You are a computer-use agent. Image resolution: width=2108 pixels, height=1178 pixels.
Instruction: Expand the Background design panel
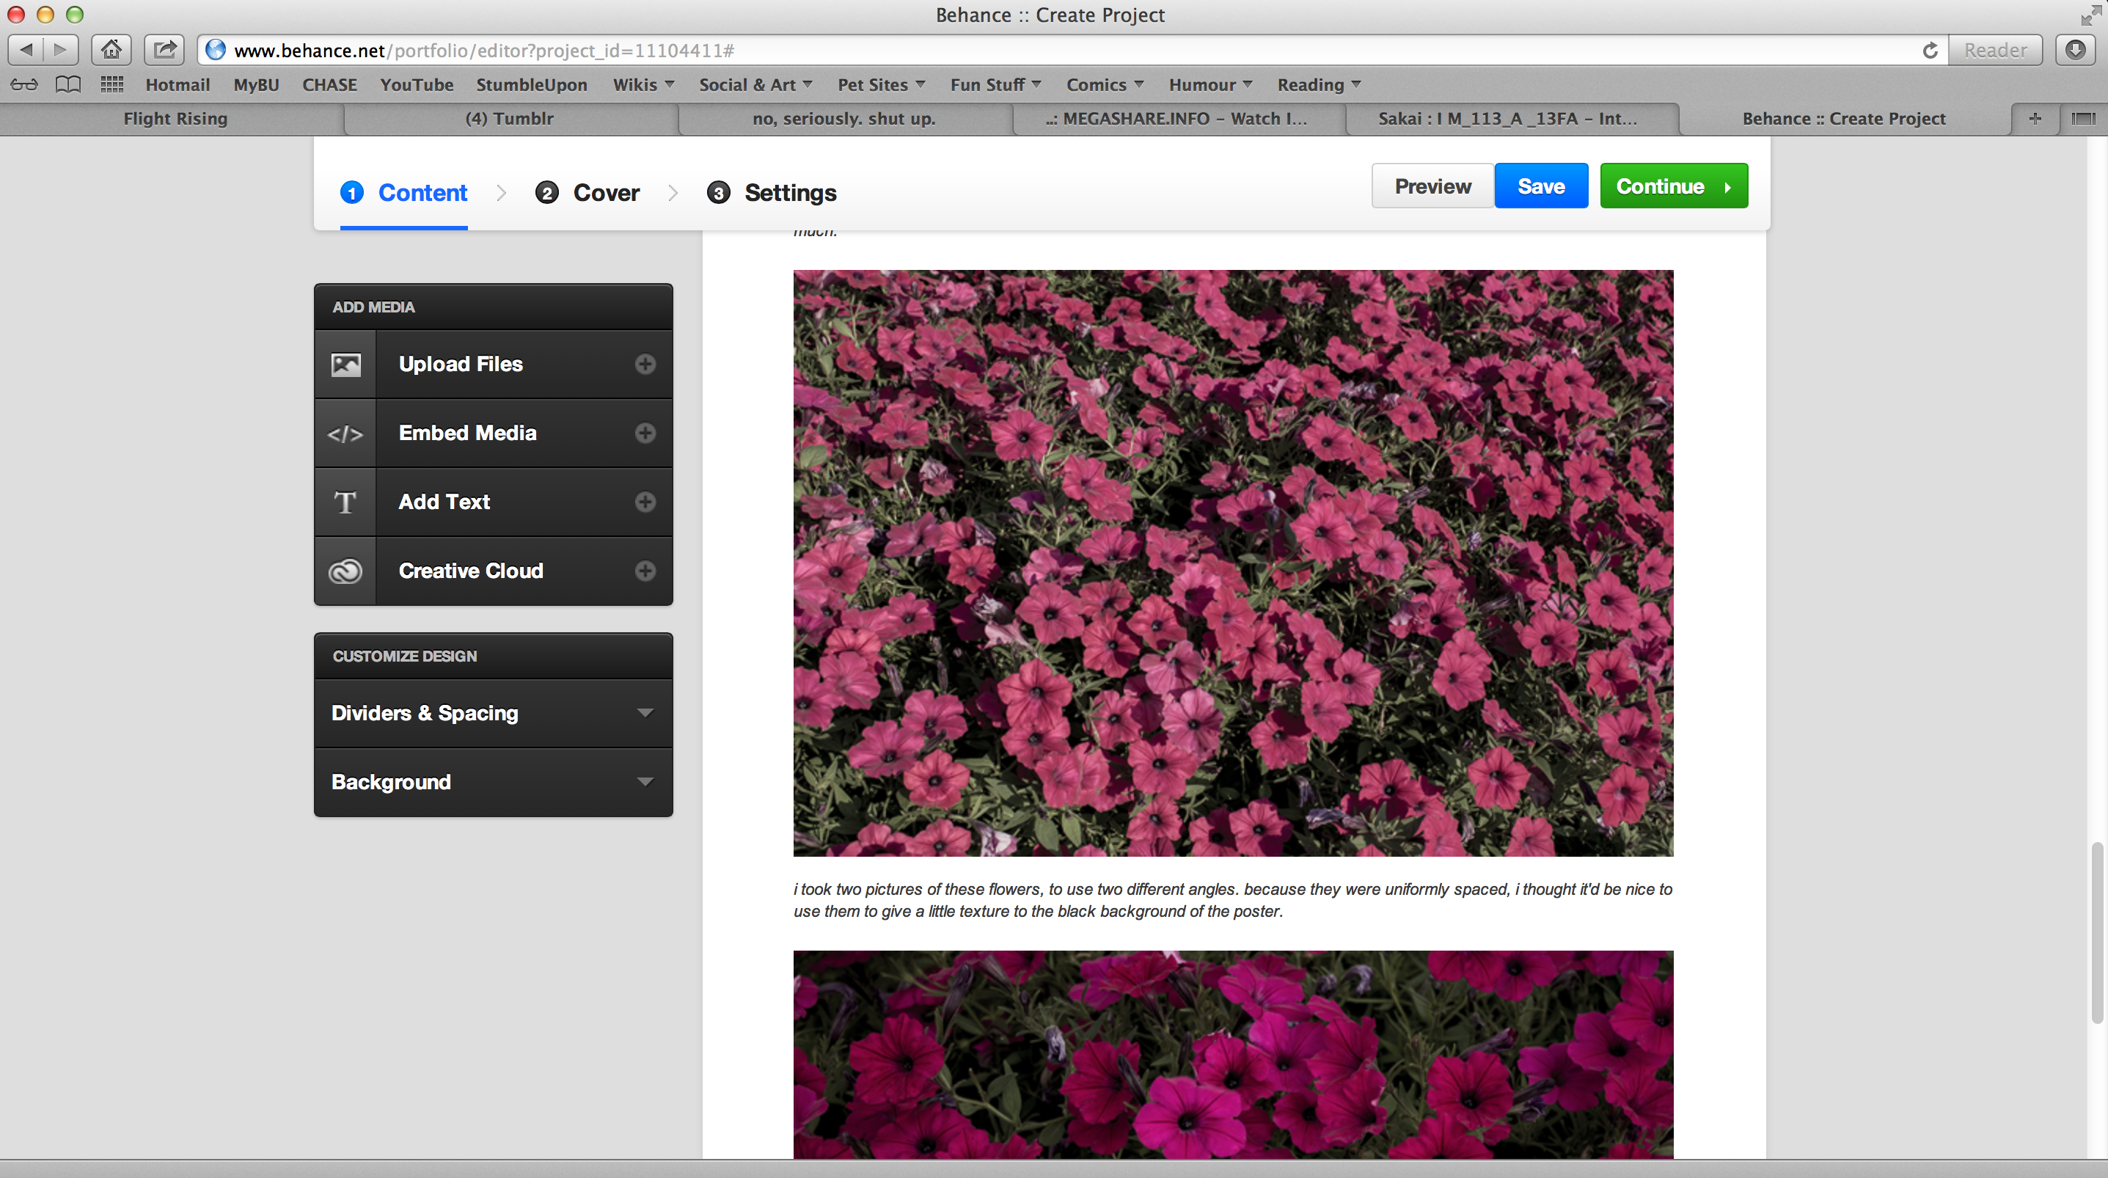[x=494, y=782]
